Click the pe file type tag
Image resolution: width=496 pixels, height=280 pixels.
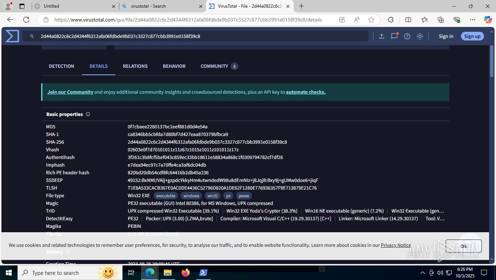[x=228, y=196]
